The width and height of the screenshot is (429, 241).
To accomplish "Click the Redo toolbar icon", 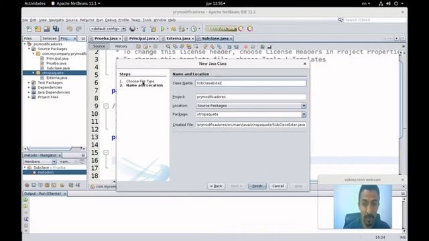I will [79, 29].
